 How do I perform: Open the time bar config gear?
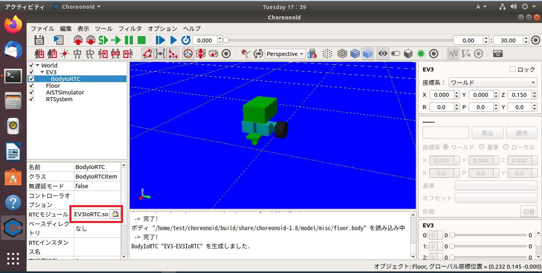click(x=536, y=40)
